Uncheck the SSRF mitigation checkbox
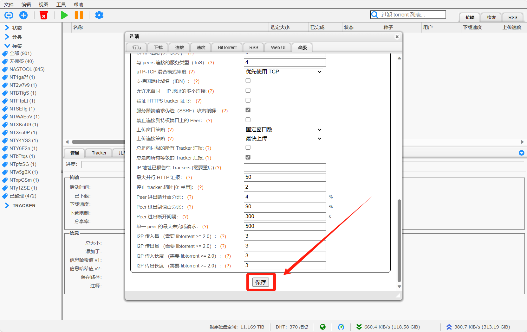Screen dimensions: 527x332 [x=248, y=110]
